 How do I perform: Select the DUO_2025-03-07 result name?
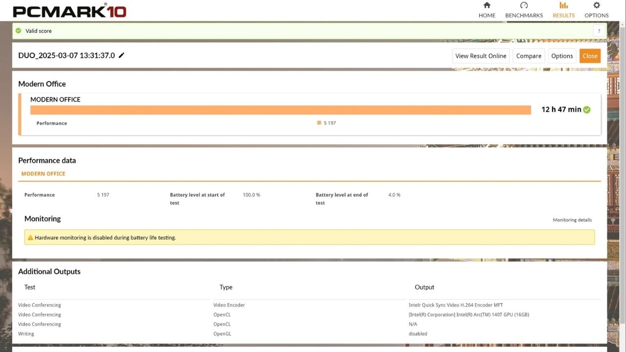[x=67, y=55]
